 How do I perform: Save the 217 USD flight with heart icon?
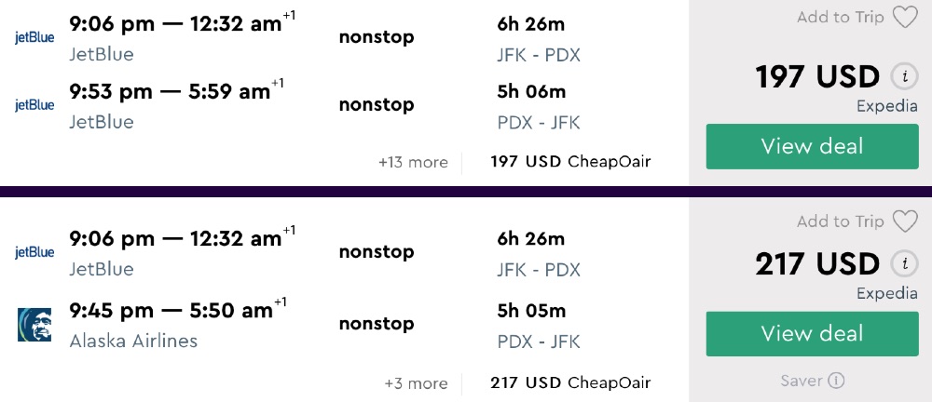tap(904, 221)
